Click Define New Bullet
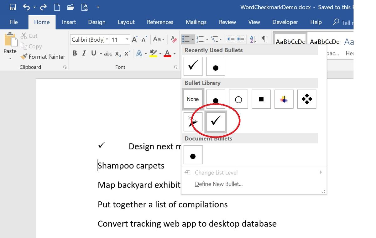 point(219,184)
